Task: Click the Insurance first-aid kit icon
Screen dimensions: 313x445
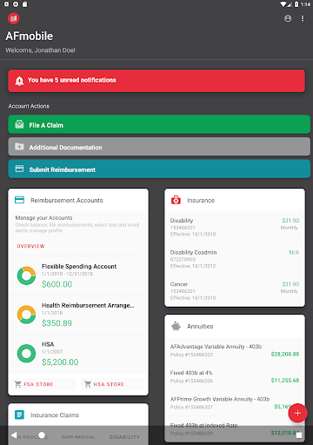Action: click(176, 200)
